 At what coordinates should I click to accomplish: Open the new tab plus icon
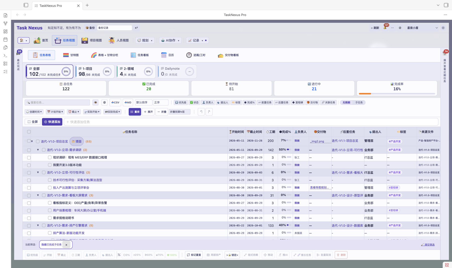pyautogui.click(x=87, y=5)
